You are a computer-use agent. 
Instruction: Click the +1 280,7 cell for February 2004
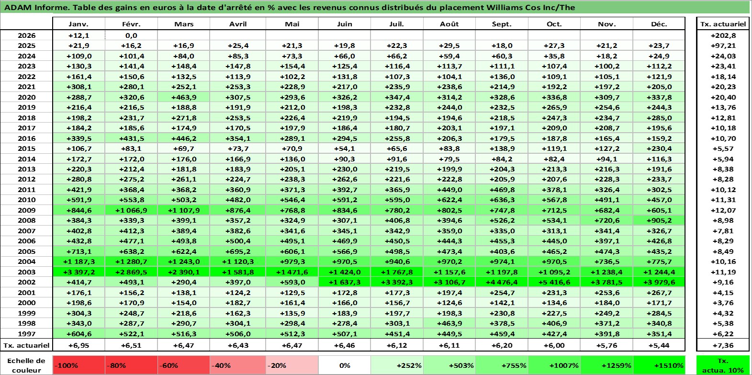tap(131, 261)
